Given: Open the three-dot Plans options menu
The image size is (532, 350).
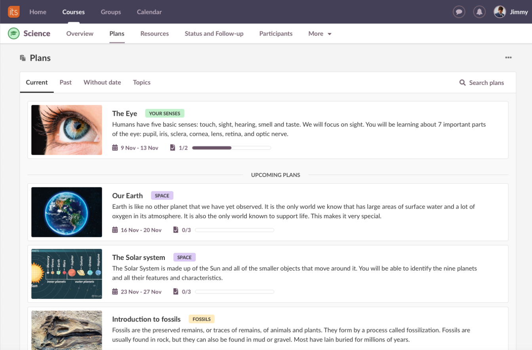Looking at the screenshot, I should coord(508,58).
